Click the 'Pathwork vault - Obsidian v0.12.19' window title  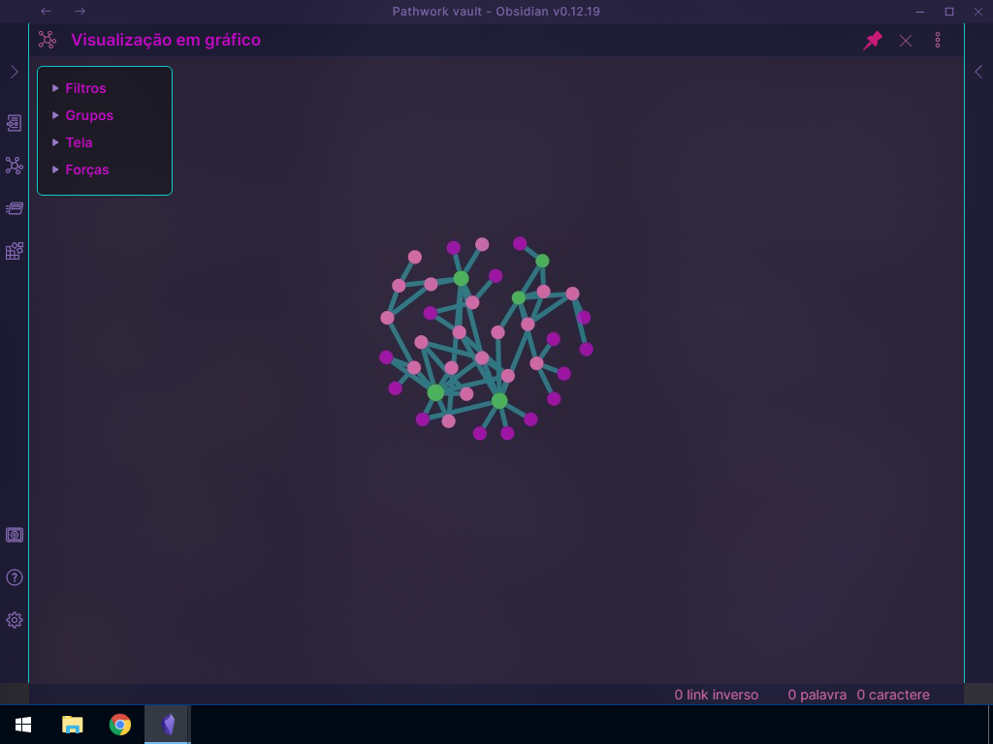point(496,12)
